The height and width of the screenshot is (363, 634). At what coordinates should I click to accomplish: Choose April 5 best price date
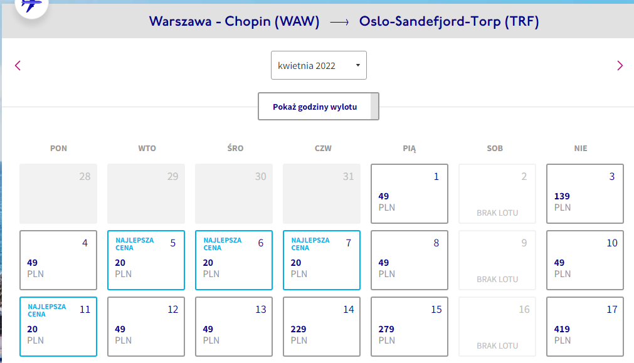click(x=146, y=260)
